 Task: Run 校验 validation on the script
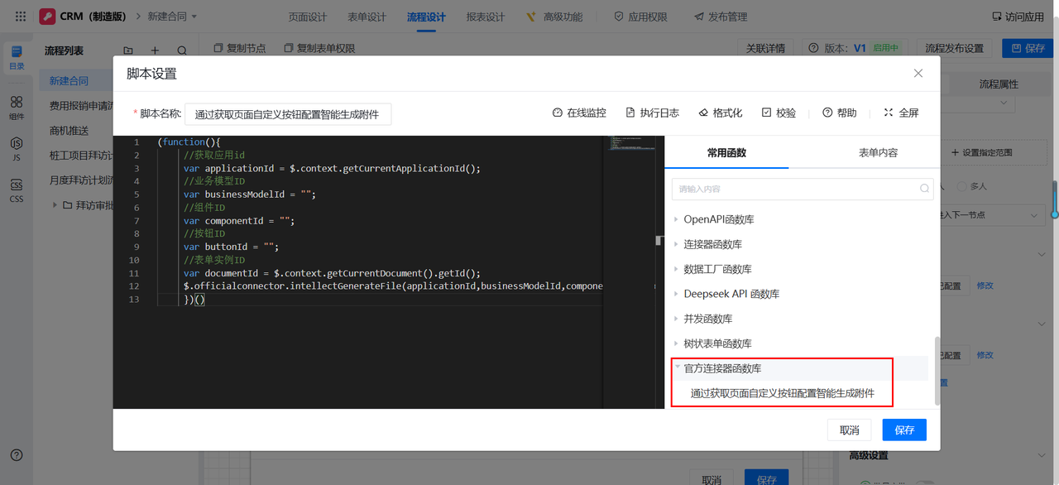click(779, 113)
